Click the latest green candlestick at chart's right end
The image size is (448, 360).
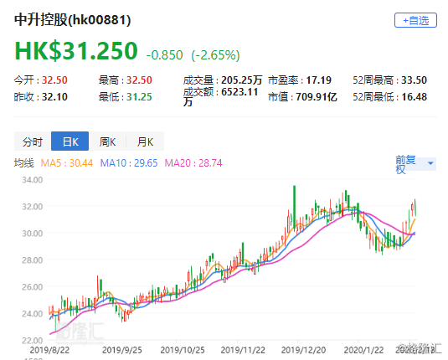point(415,208)
